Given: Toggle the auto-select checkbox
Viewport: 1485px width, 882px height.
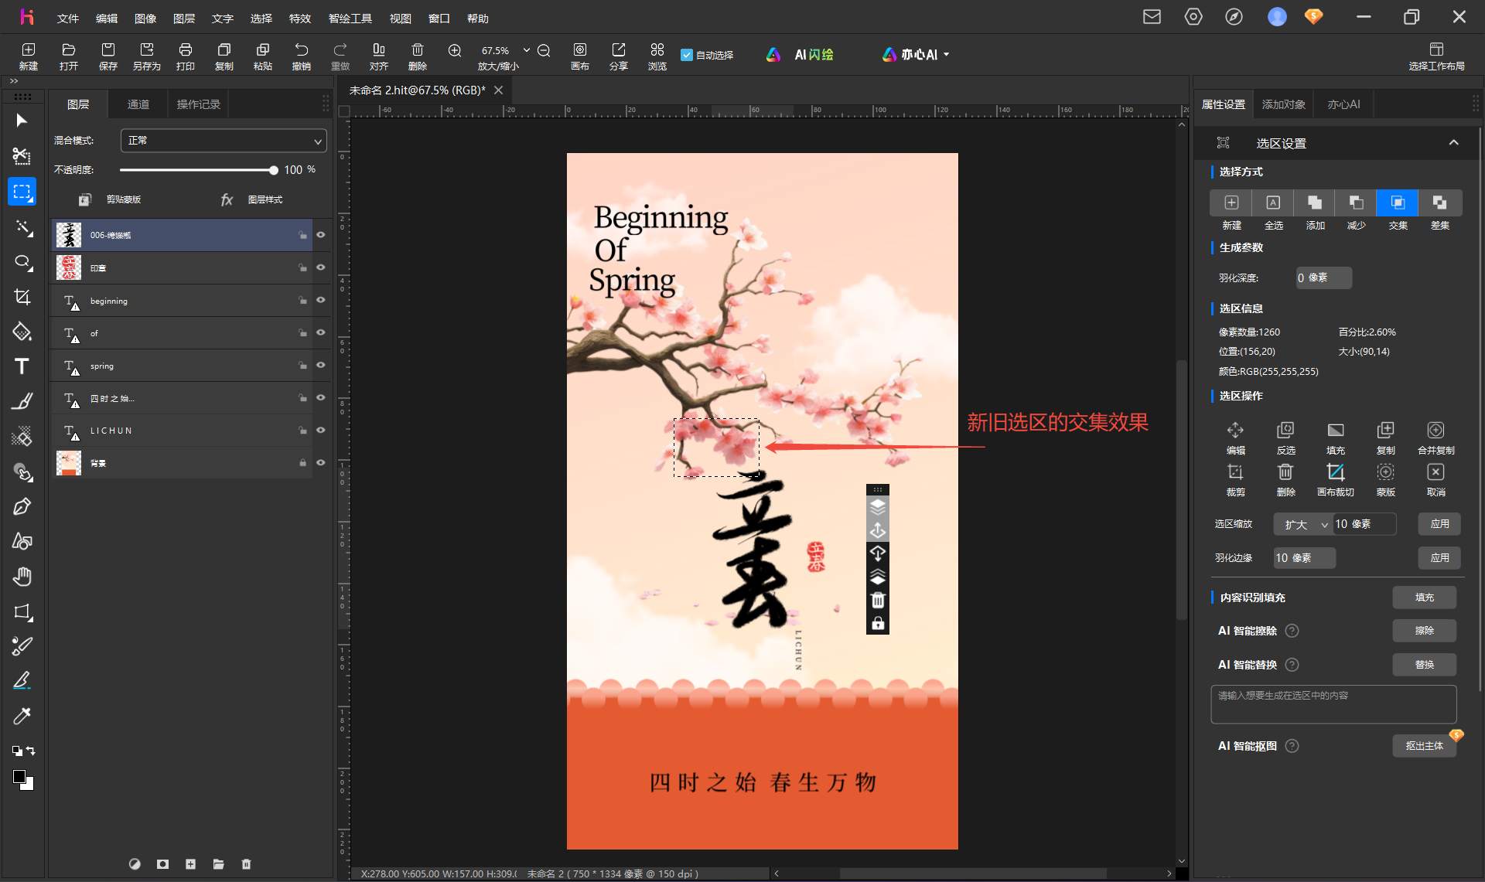Looking at the screenshot, I should click(686, 55).
